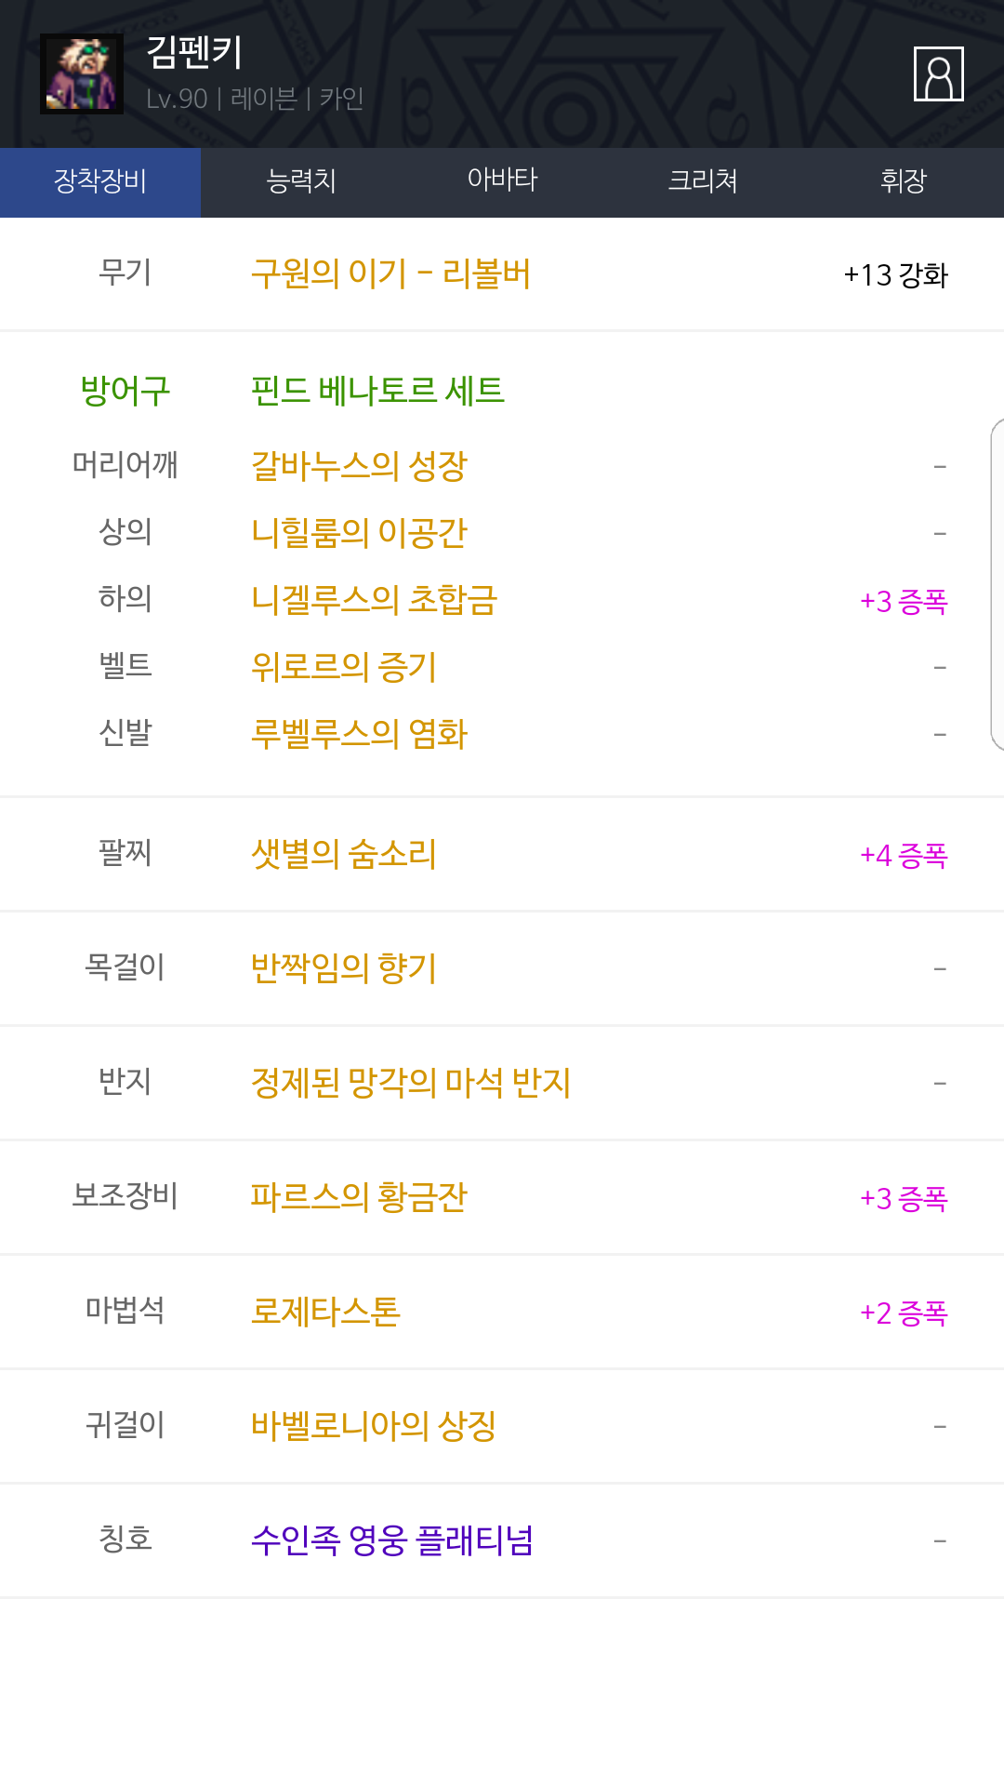View necklace 반짝임의 향기
Screen dimensions: 1004x1786
[x=344, y=968]
